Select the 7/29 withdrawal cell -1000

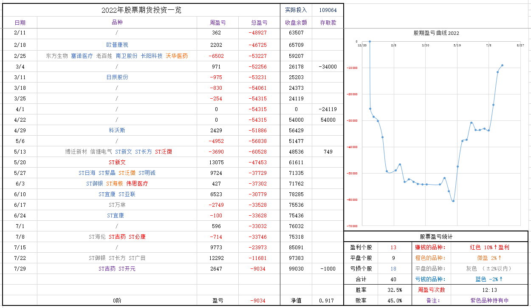coord(328,268)
